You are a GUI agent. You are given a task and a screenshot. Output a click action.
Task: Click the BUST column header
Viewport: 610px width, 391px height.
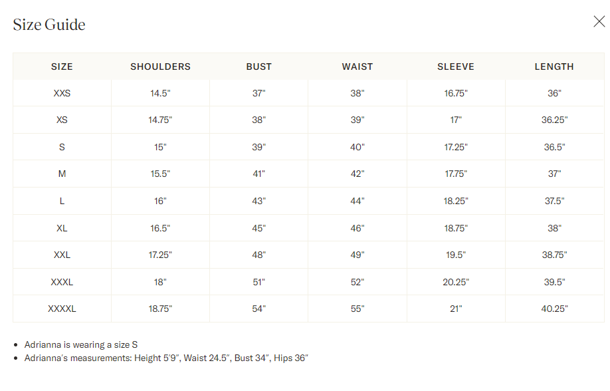258,66
